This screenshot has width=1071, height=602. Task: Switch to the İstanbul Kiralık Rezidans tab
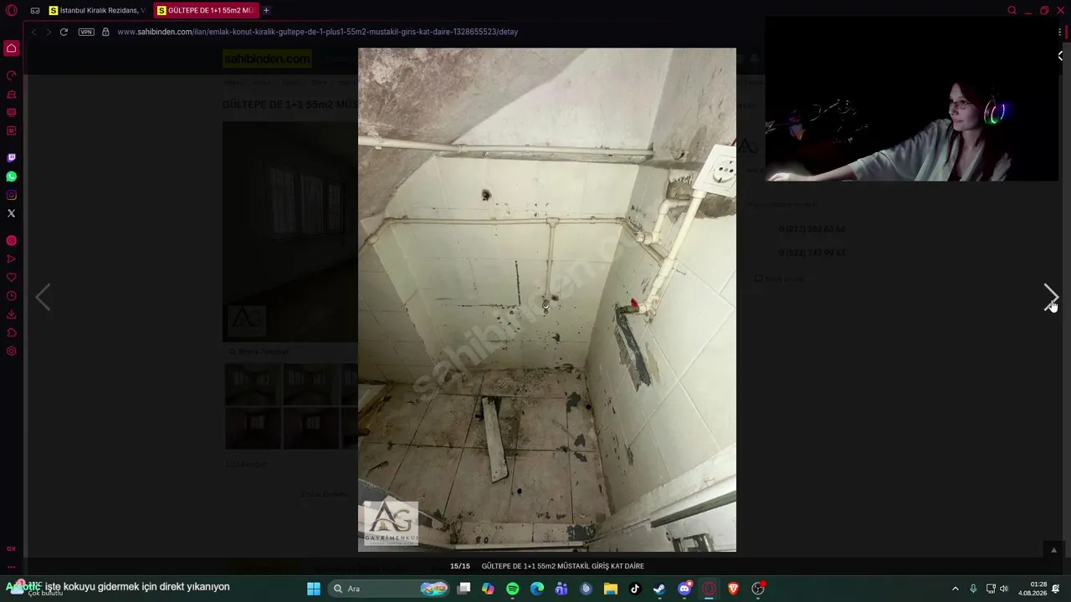coord(97,11)
